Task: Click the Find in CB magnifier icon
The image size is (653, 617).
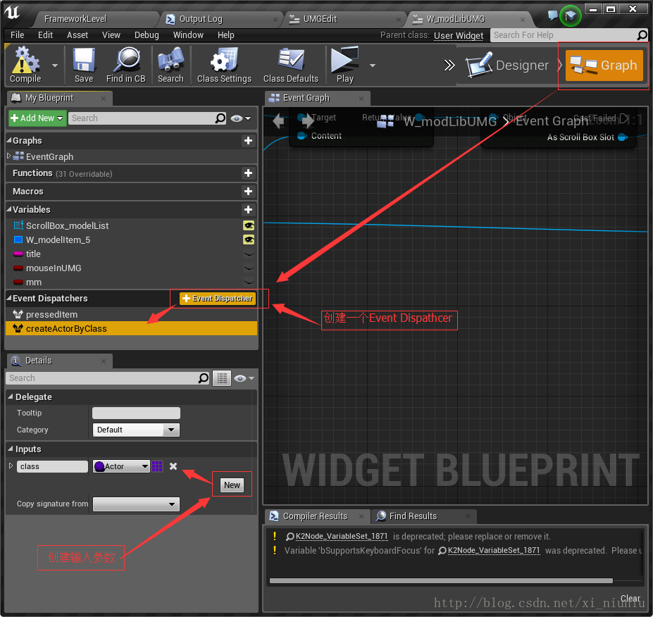Action: 126,66
